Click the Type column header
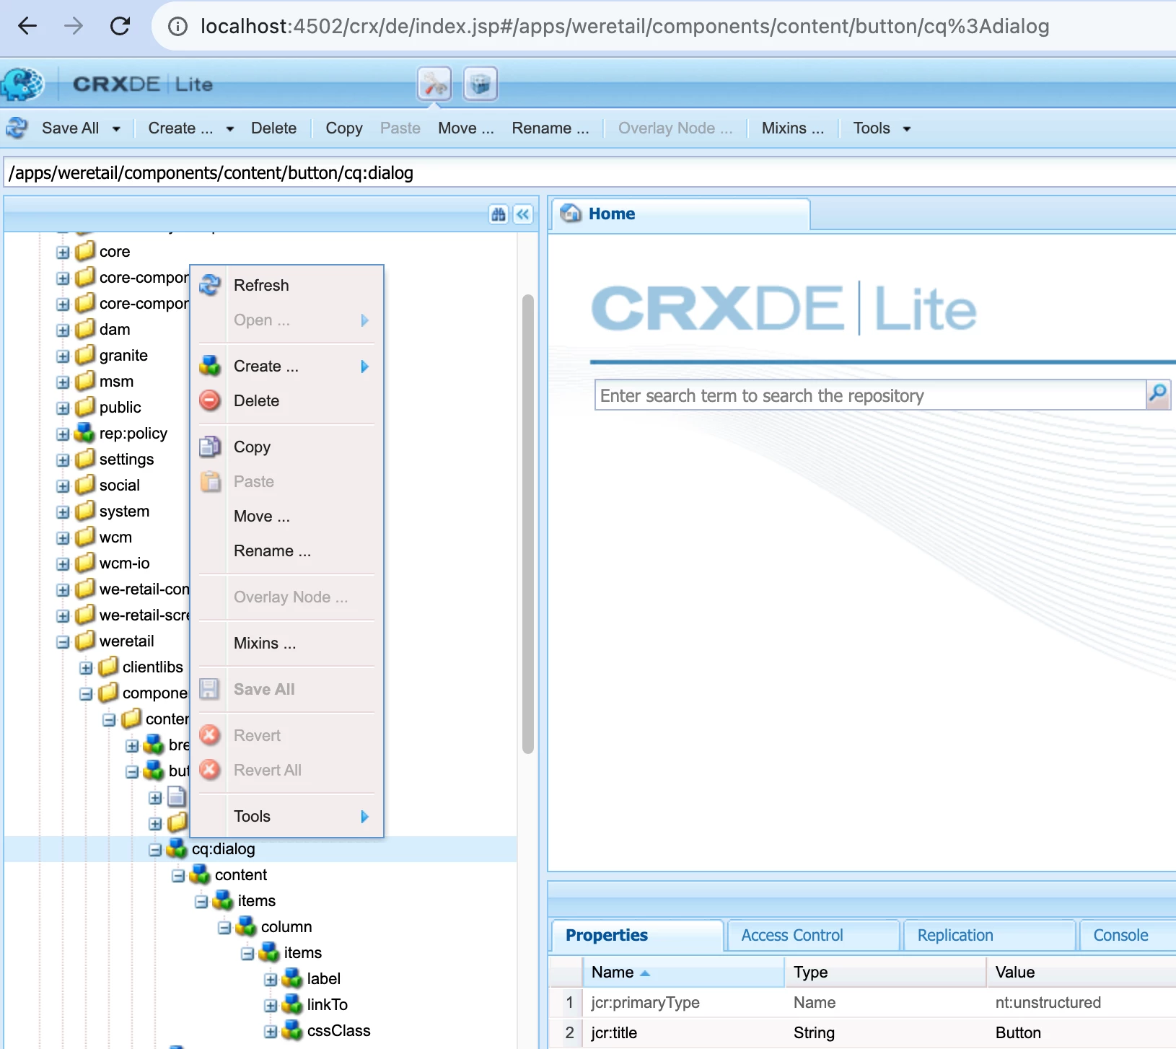This screenshot has height=1049, width=1176. (x=885, y=972)
